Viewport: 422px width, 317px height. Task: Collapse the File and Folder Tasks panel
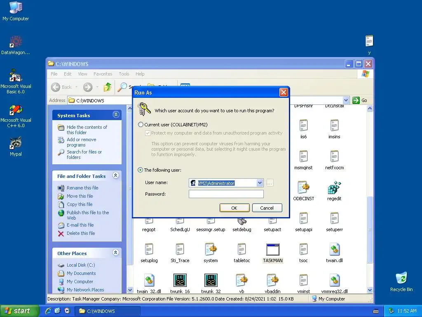coord(116,175)
